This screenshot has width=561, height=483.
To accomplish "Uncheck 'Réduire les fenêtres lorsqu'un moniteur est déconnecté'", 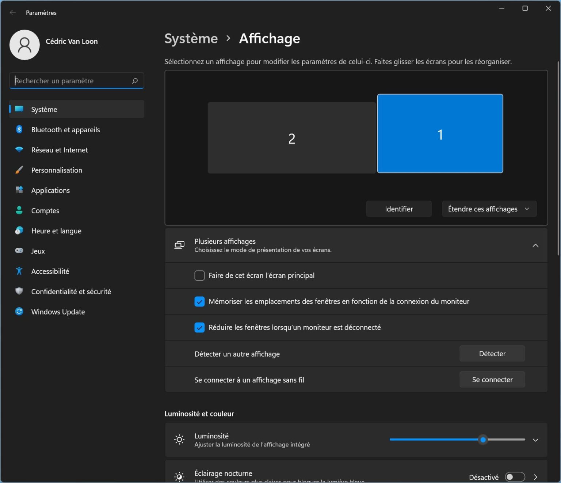I will pos(199,327).
